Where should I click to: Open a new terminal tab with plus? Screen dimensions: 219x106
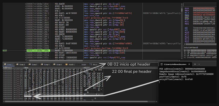[x=196, y=64]
